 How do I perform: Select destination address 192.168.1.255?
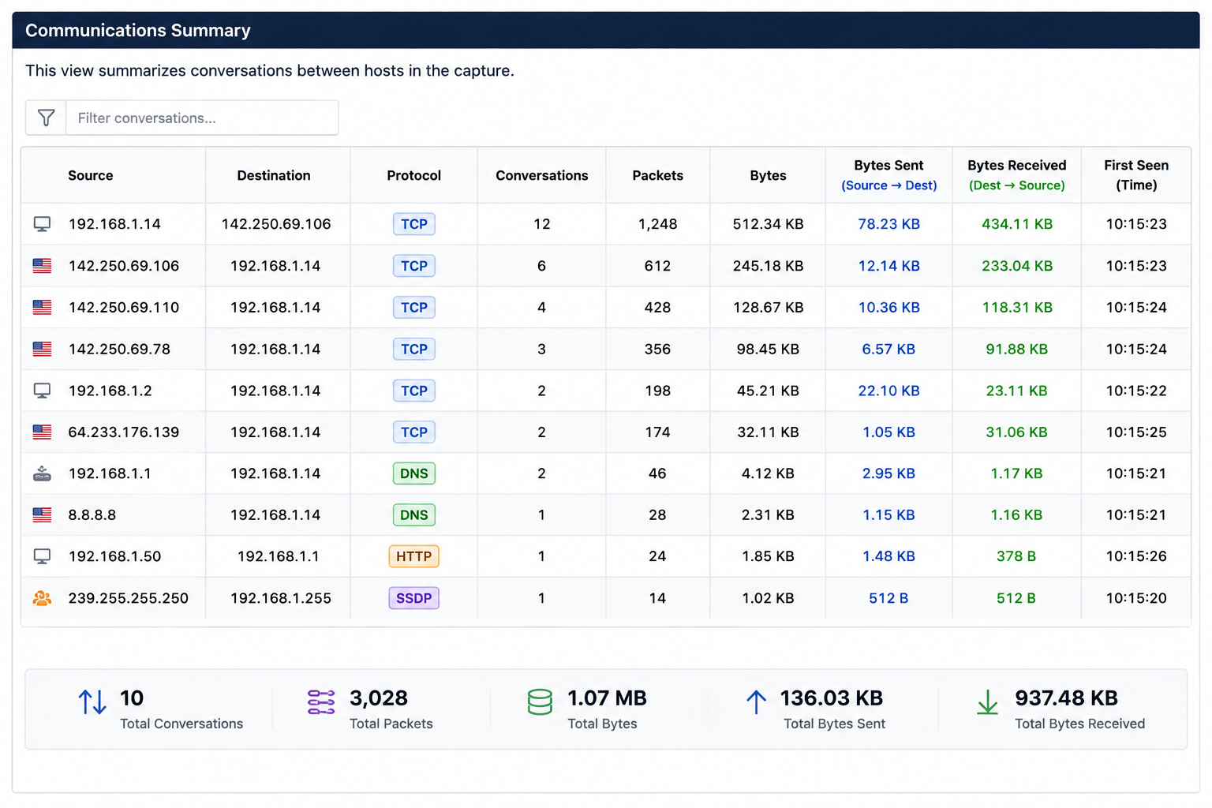[x=281, y=598]
